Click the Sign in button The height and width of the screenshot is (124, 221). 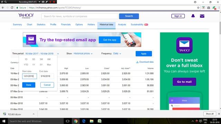178,16
